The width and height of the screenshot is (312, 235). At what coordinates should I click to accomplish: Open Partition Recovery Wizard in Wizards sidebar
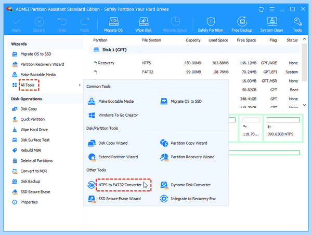click(x=42, y=64)
